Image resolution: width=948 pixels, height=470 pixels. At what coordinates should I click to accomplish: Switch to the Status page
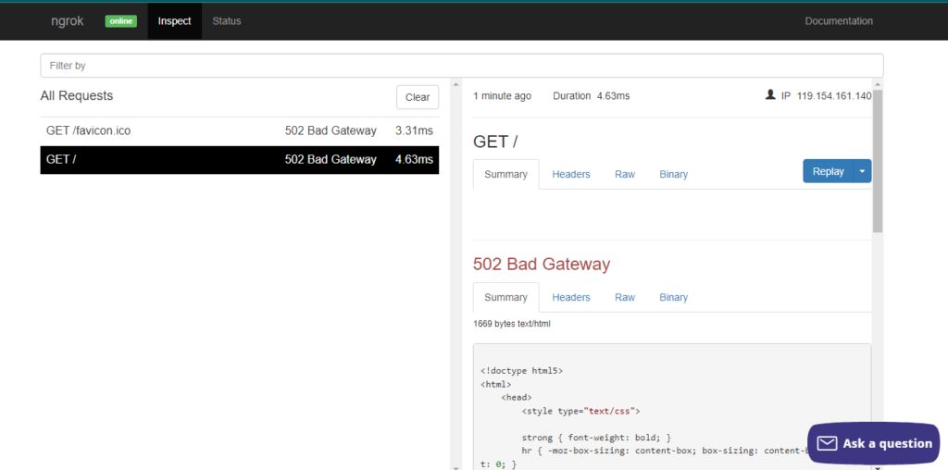click(x=227, y=21)
